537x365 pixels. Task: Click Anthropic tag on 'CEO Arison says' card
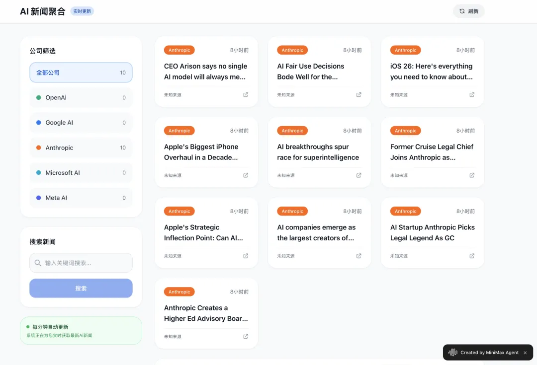click(x=179, y=50)
